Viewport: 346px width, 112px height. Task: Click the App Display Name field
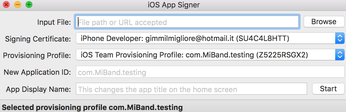191,89
